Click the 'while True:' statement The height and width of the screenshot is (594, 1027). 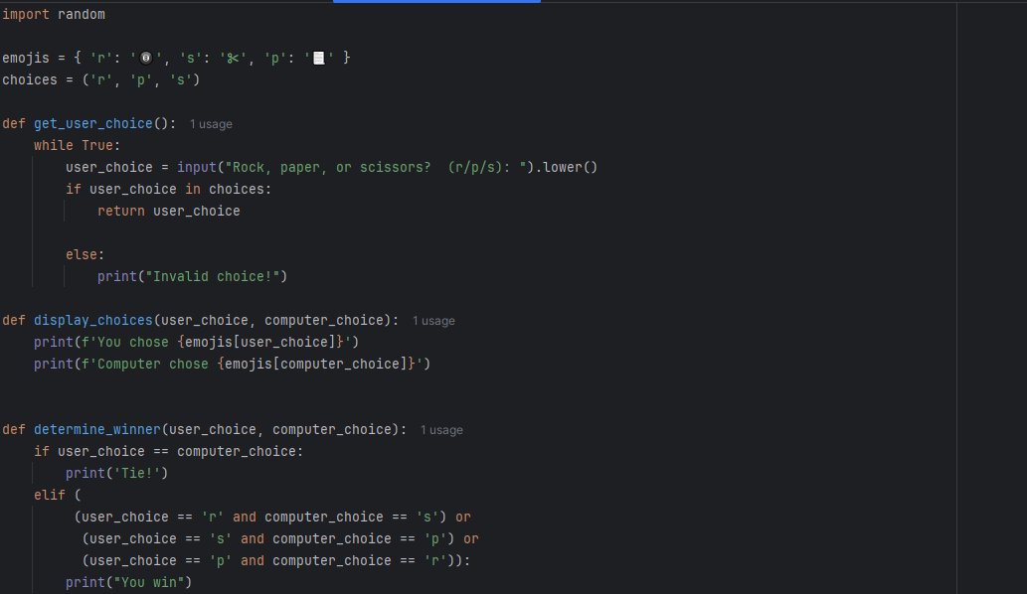point(78,145)
